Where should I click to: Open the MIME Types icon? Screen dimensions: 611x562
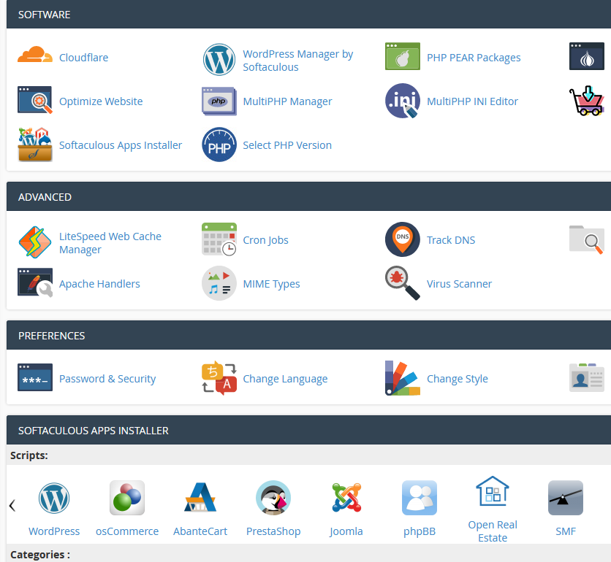pos(218,283)
